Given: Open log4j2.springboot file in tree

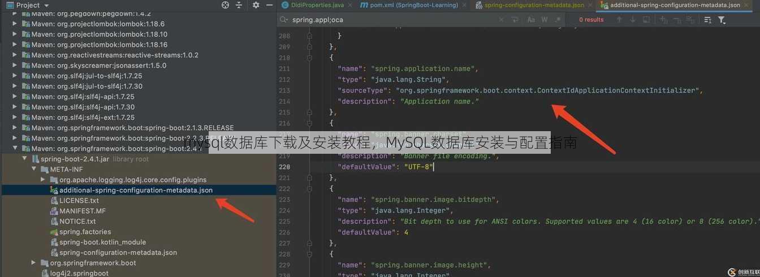Looking at the screenshot, I should [79, 274].
